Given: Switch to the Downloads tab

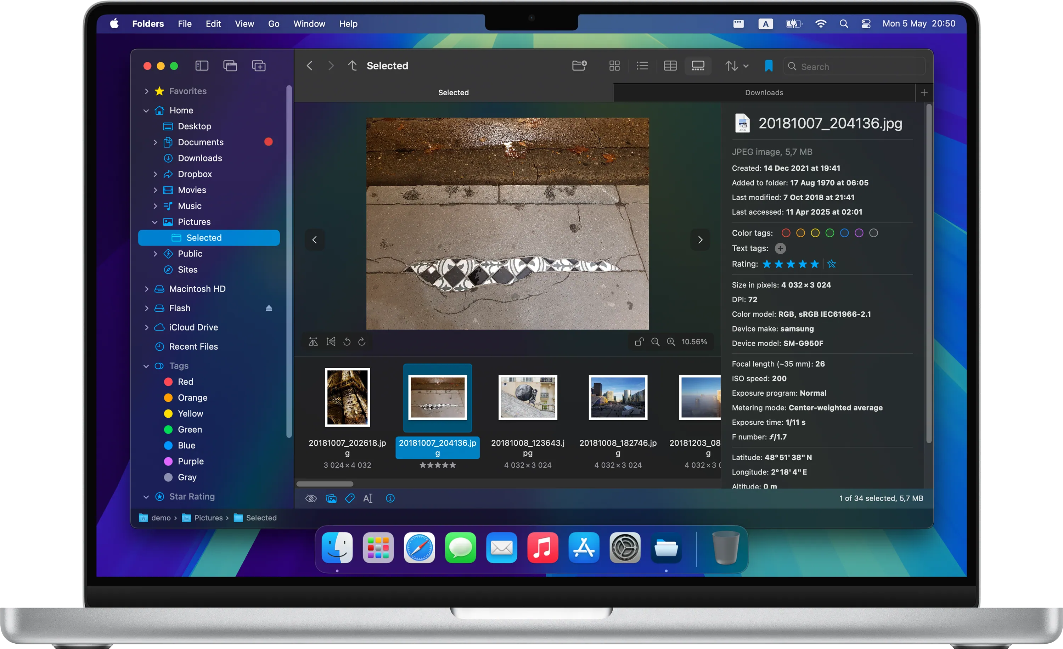Looking at the screenshot, I should pos(764,93).
